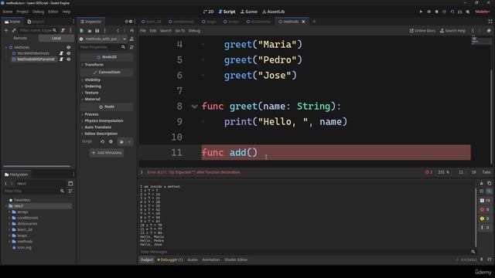Click the Inspector history list icon
The width and height of the screenshot is (495, 278).
(x=132, y=31)
